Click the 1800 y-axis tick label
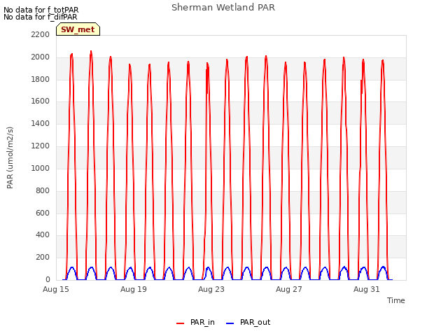The height and width of the screenshot is (336, 448). (x=41, y=79)
